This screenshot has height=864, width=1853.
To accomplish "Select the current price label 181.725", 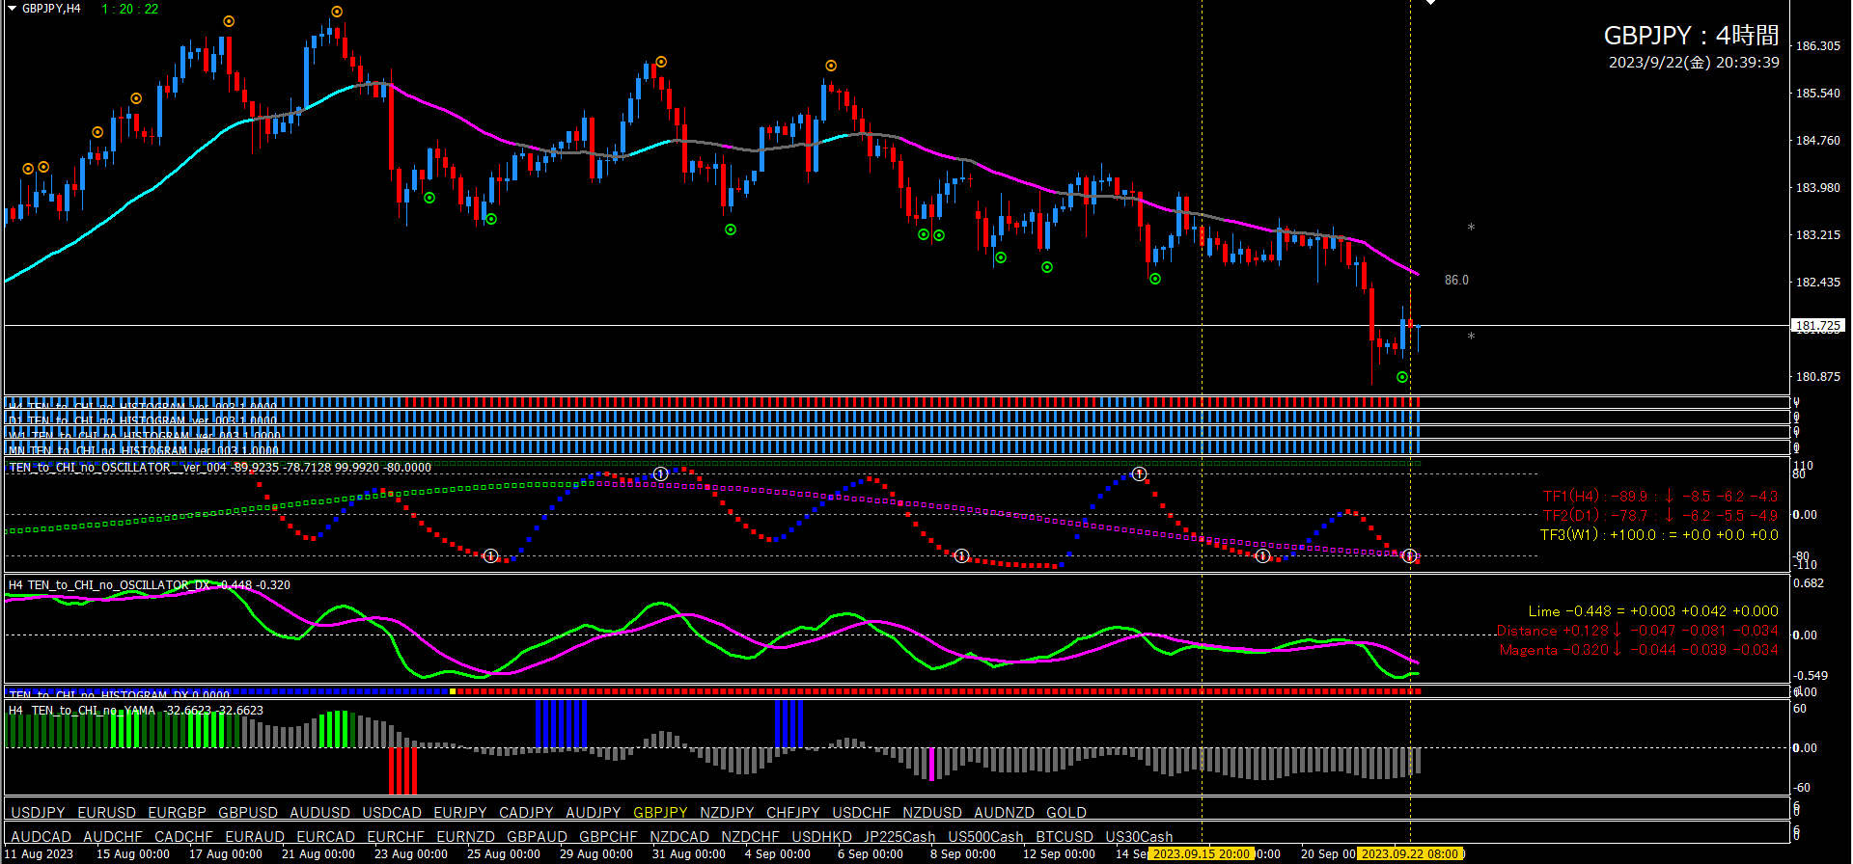I will tap(1817, 326).
